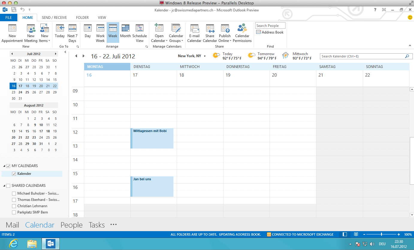
Task: Create a New Appointment
Action: pyautogui.click(x=12, y=33)
